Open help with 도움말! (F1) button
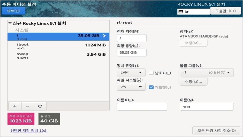This screenshot has width=243, height=137. coord(225,11)
